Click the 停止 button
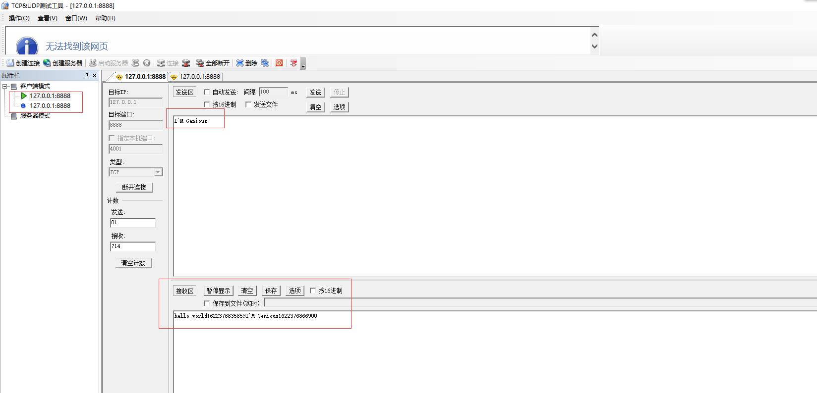 coord(340,92)
